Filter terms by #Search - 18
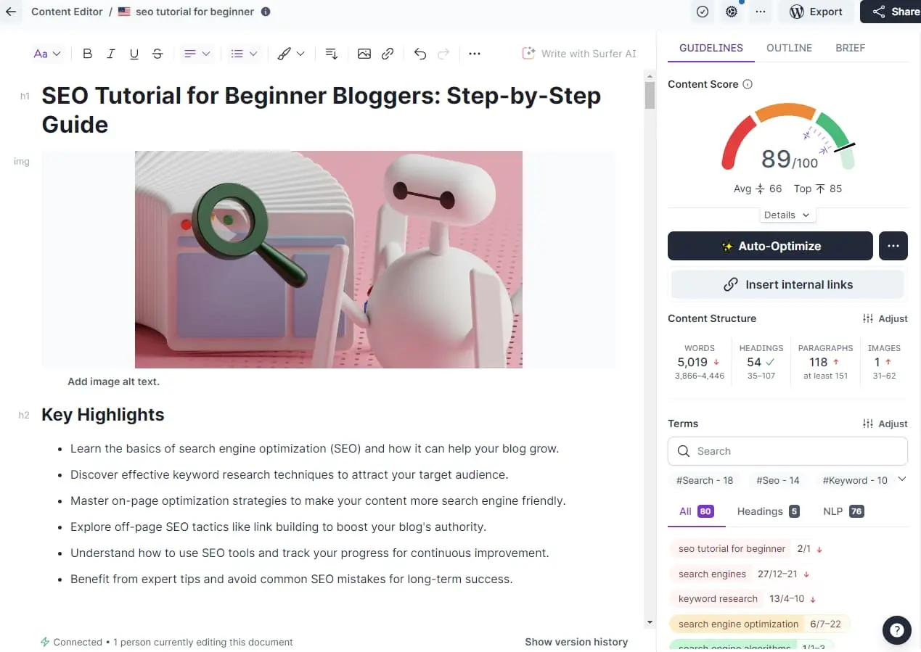Screen dimensions: 921x652 click(x=705, y=480)
